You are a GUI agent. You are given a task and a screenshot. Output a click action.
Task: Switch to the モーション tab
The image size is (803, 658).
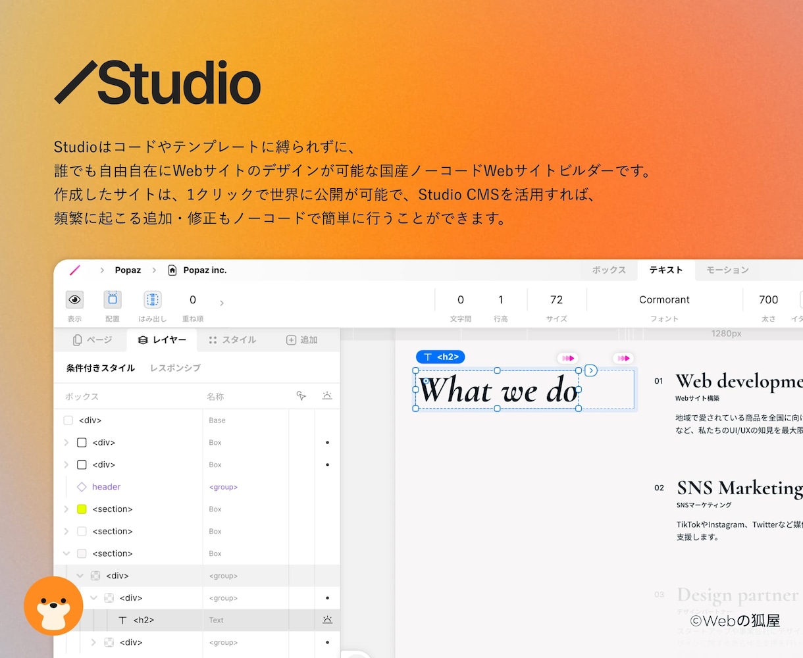[x=727, y=270]
